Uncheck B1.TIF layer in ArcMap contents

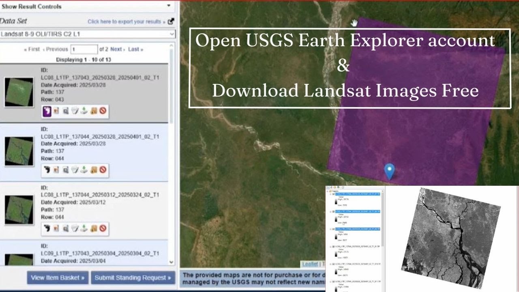click(333, 247)
